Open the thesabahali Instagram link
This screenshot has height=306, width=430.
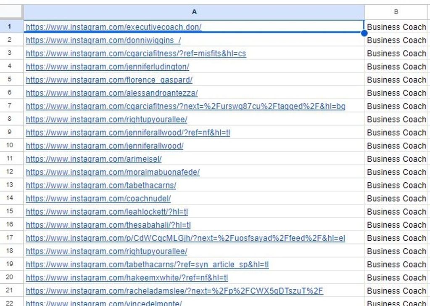pyautogui.click(x=108, y=225)
